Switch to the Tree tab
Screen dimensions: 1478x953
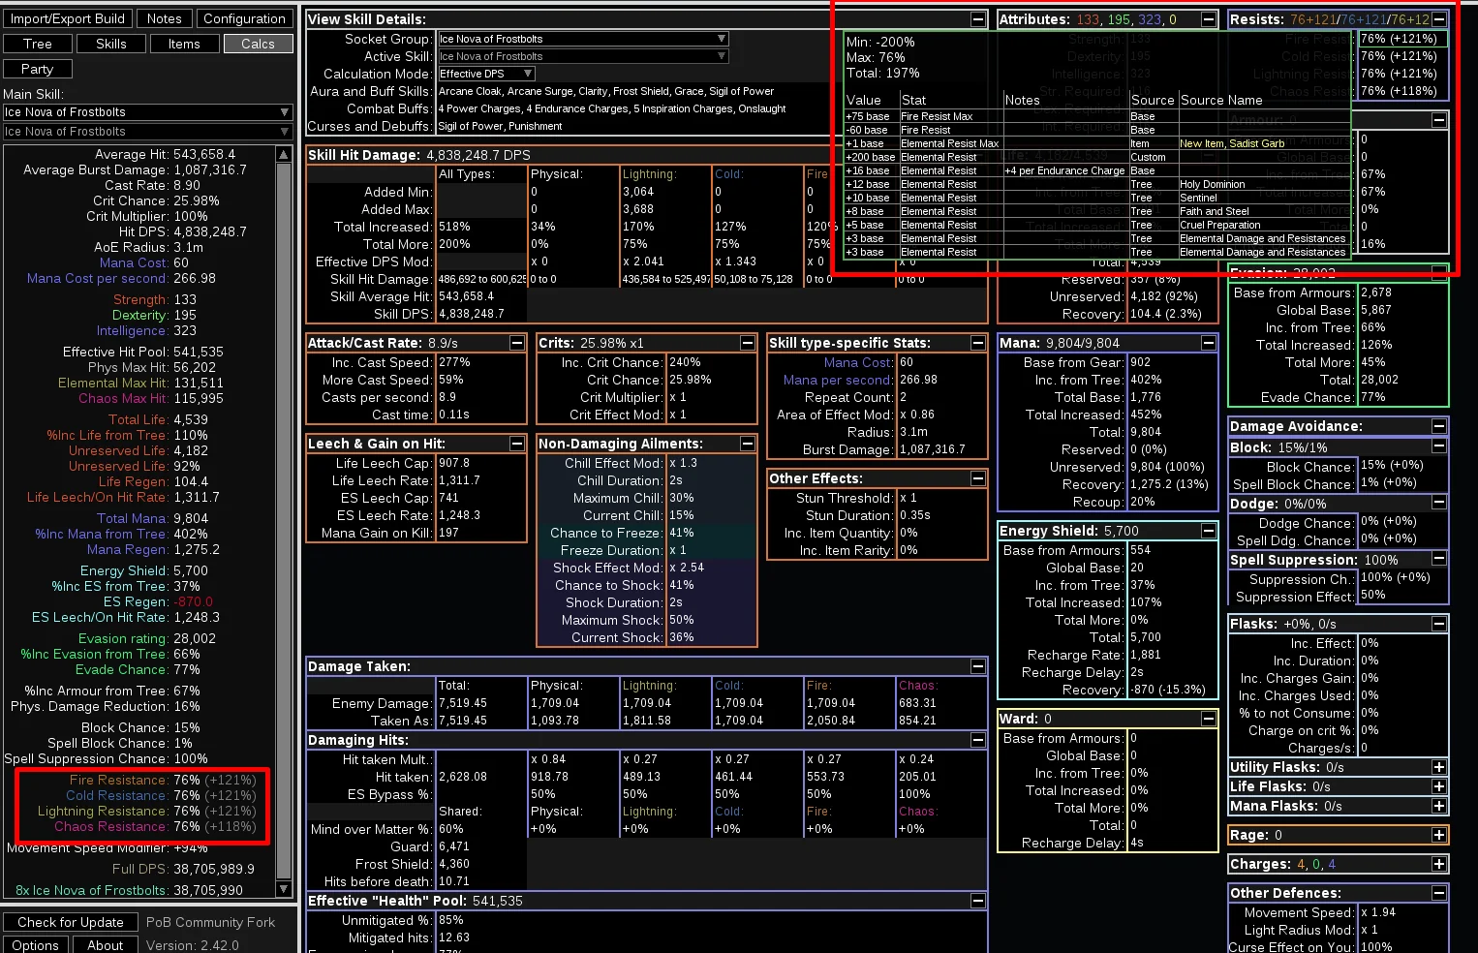(x=38, y=44)
